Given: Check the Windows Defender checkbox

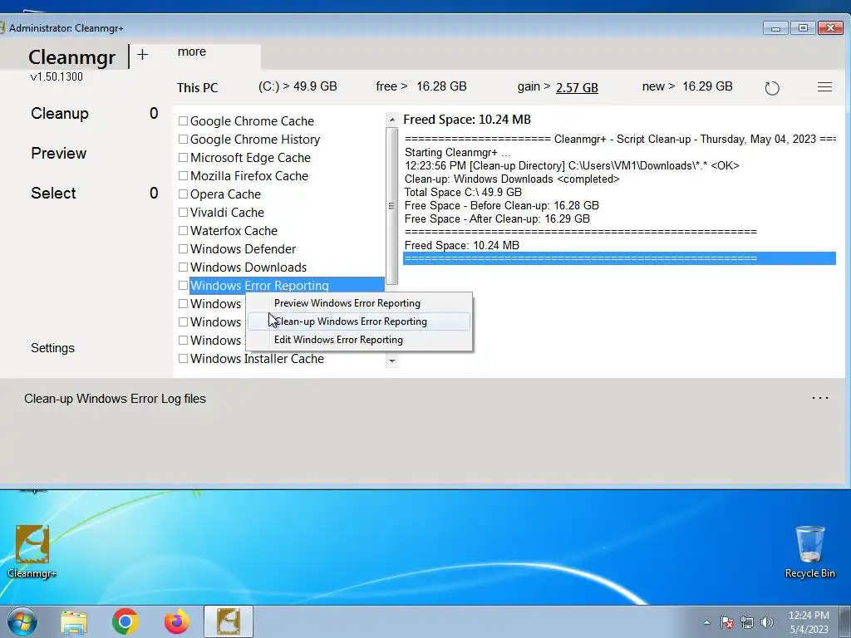Looking at the screenshot, I should point(184,249).
